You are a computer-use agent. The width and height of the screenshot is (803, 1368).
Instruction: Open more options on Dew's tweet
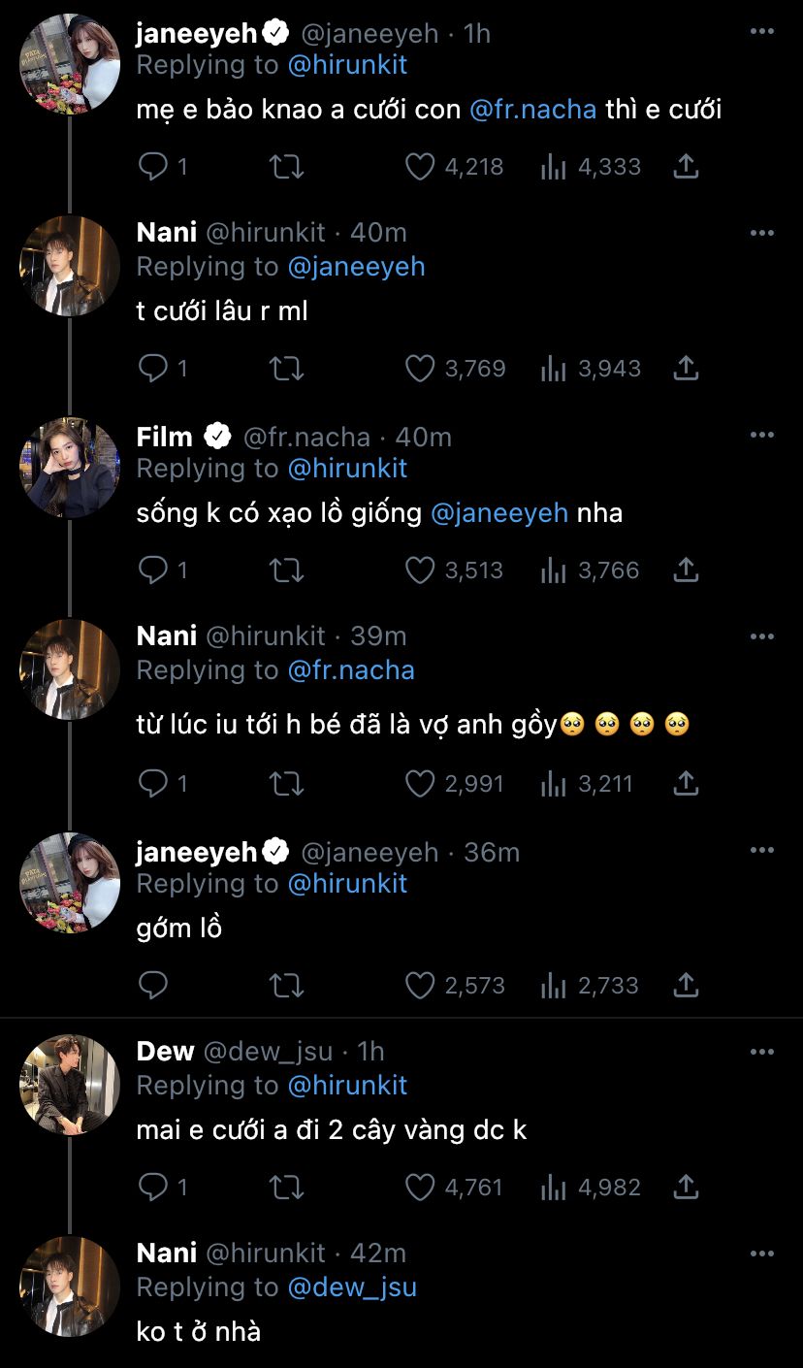[762, 1051]
